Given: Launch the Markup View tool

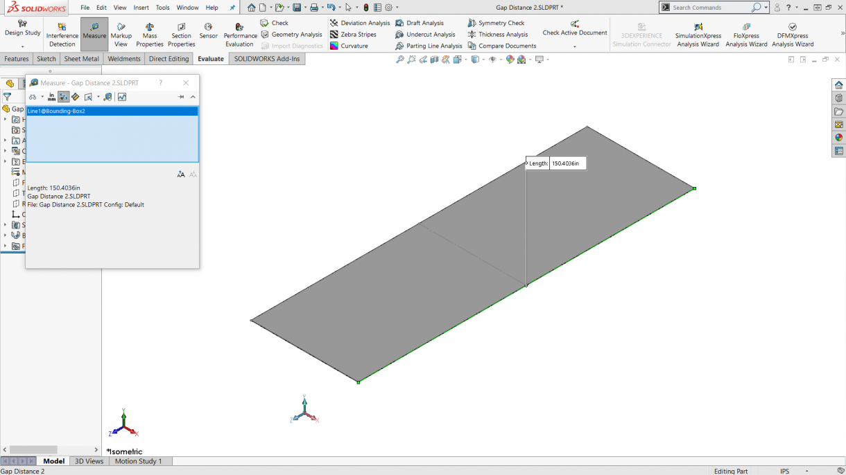Looking at the screenshot, I should point(121,35).
